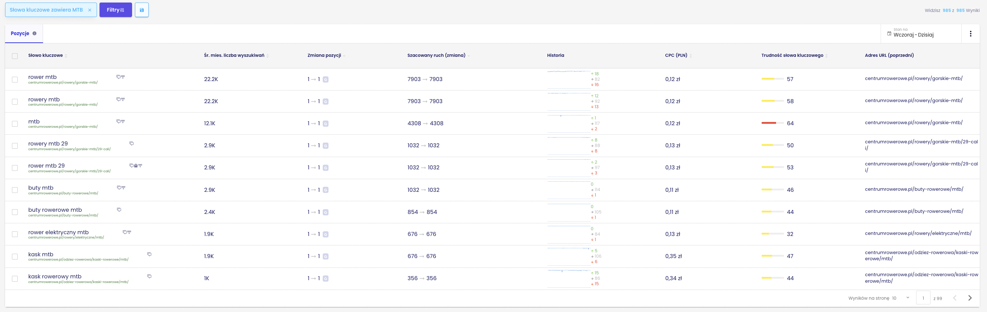Viewport: 987px width, 312px height.
Task: Open URL under 'rower mtb' keyword
Action: coord(63,83)
